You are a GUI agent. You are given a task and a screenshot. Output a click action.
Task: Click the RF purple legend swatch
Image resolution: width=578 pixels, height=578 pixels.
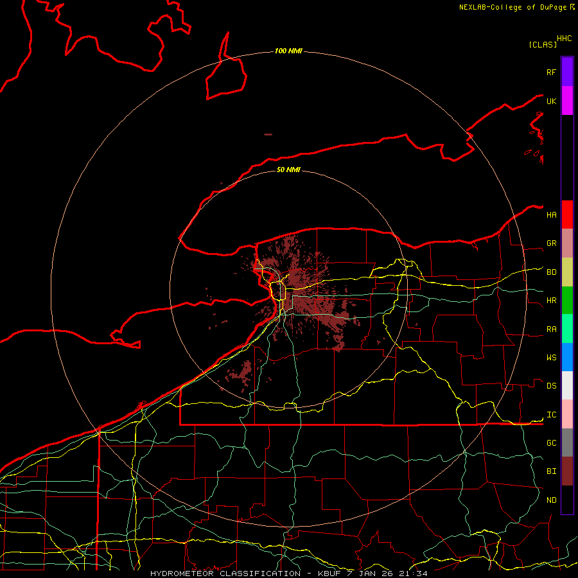[x=567, y=72]
